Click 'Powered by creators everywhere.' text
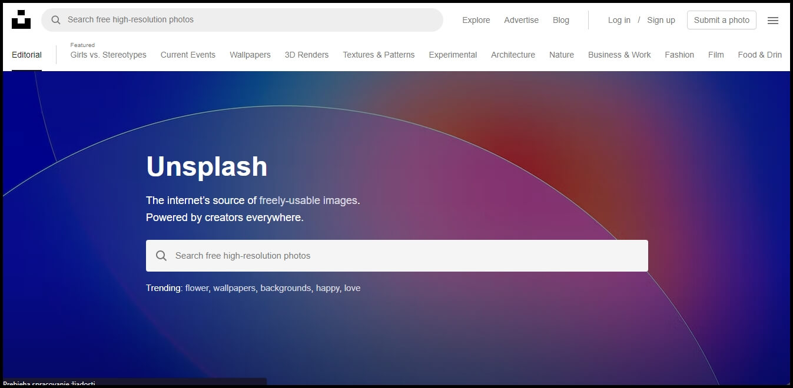 click(225, 218)
